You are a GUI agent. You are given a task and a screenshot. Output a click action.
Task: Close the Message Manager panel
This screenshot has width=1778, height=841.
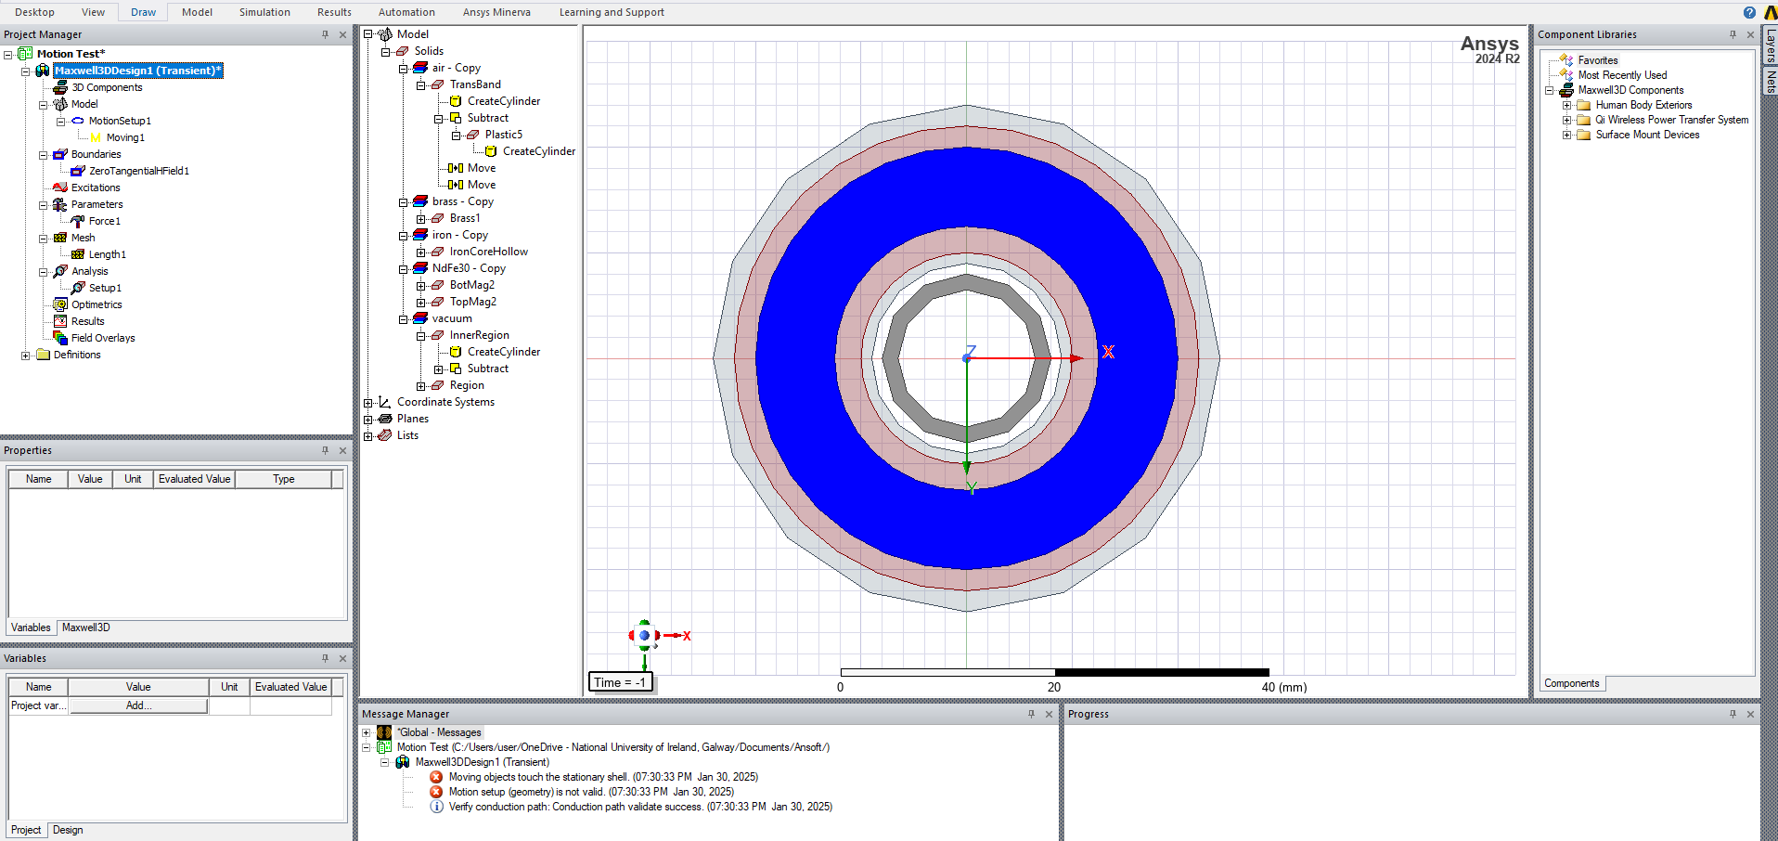click(1049, 714)
